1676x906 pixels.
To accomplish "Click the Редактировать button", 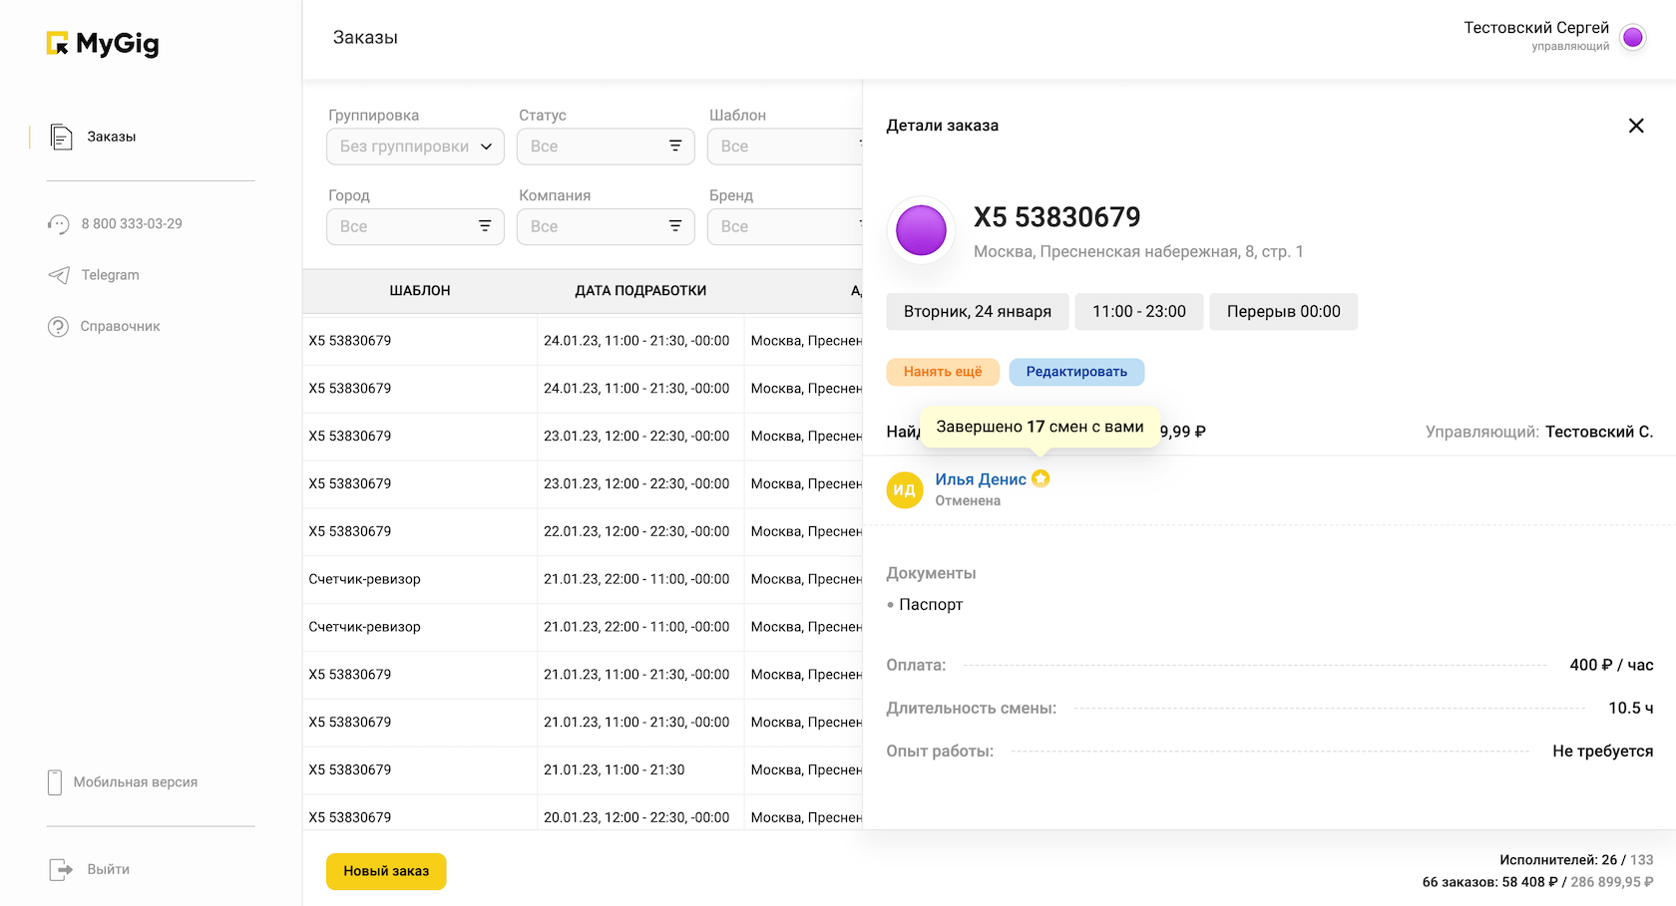I will click(x=1076, y=372).
